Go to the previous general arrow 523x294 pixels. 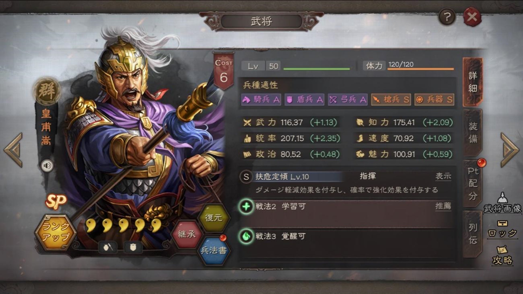pyautogui.click(x=13, y=150)
